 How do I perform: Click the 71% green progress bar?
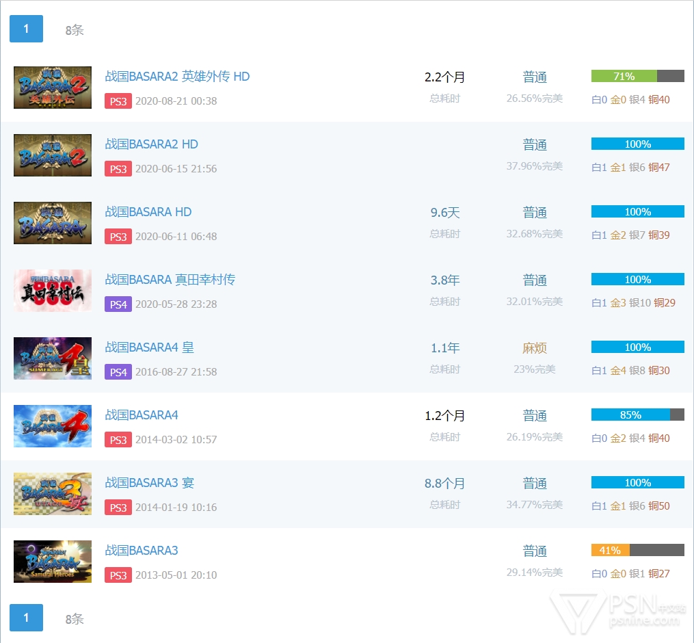tap(624, 77)
